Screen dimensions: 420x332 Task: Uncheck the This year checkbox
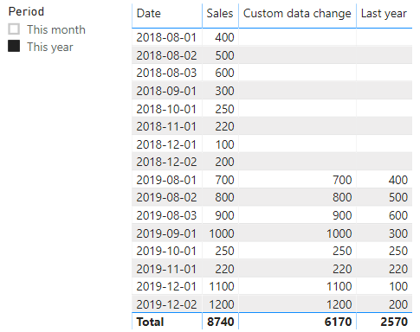click(14, 46)
